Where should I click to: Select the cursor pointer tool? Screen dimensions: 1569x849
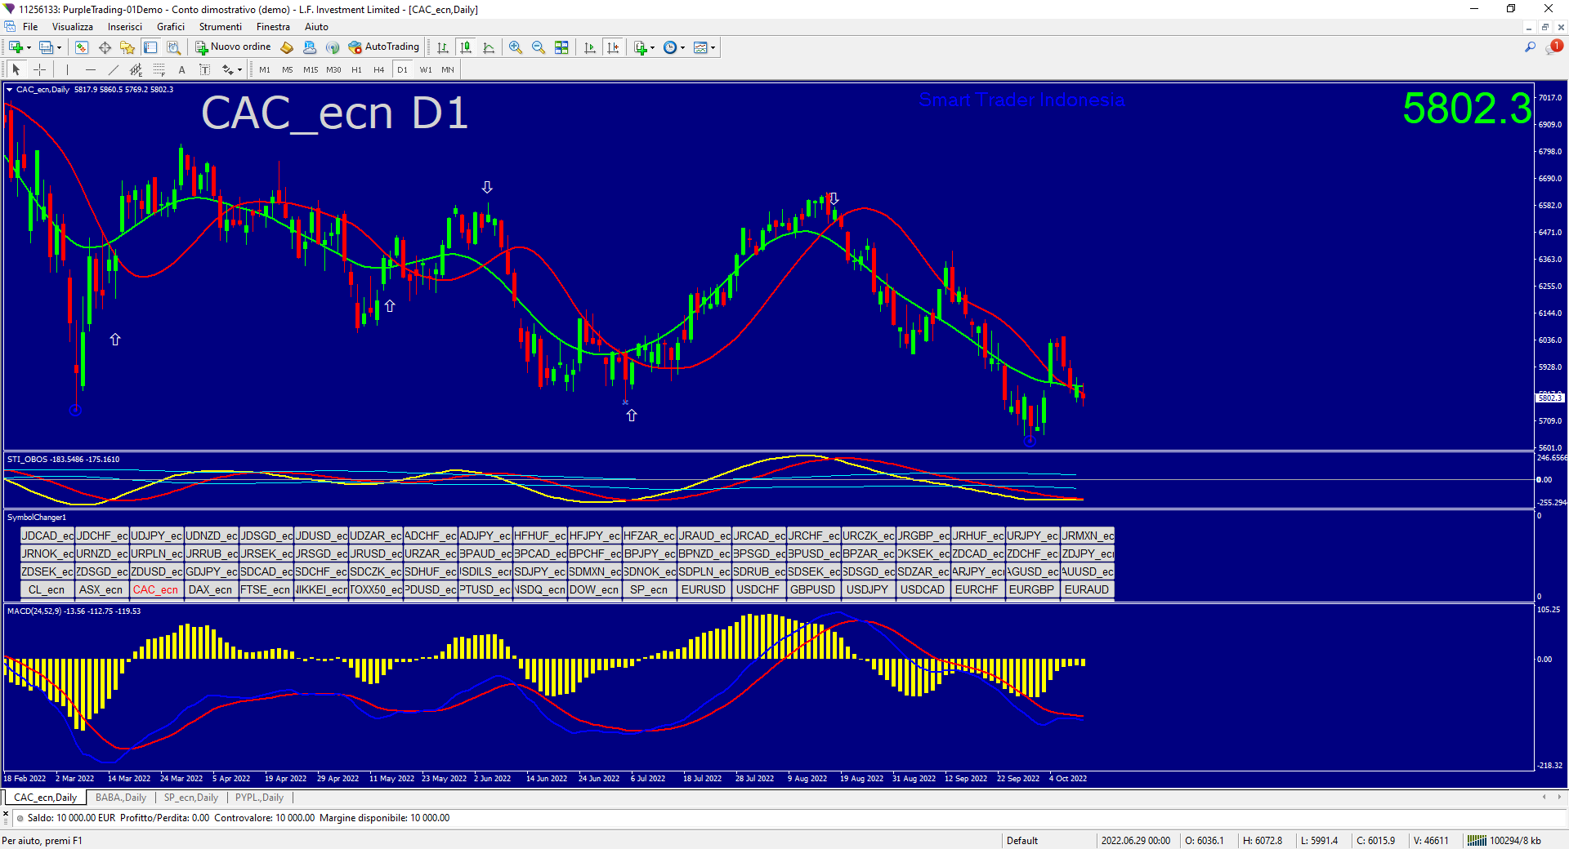pos(16,70)
